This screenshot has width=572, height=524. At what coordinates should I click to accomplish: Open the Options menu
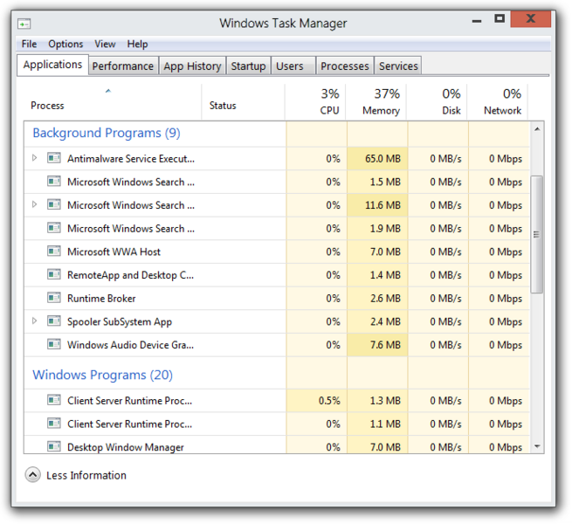[x=65, y=44]
